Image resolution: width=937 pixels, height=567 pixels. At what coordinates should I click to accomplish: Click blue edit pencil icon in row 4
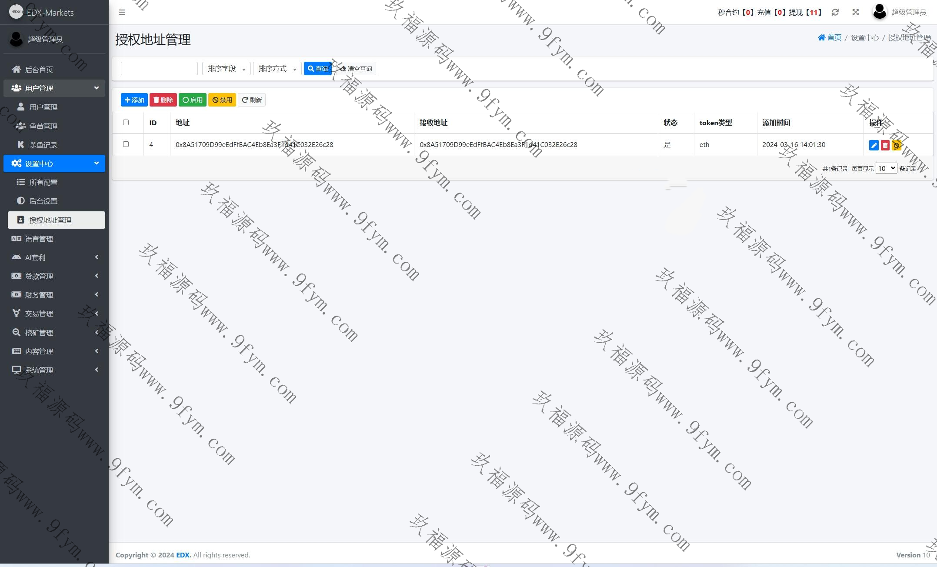874,145
